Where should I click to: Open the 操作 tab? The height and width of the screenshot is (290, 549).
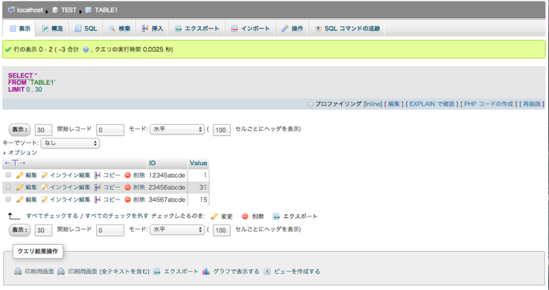(x=292, y=28)
